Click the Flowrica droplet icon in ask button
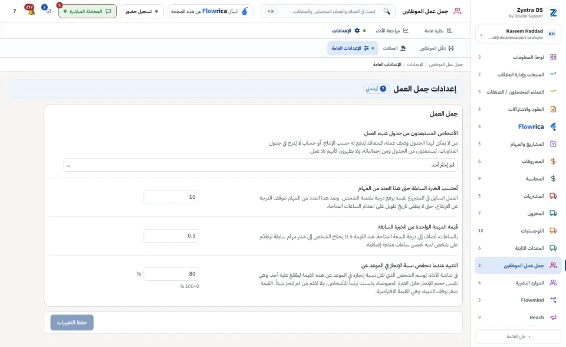The image size is (566, 347). [x=245, y=11]
